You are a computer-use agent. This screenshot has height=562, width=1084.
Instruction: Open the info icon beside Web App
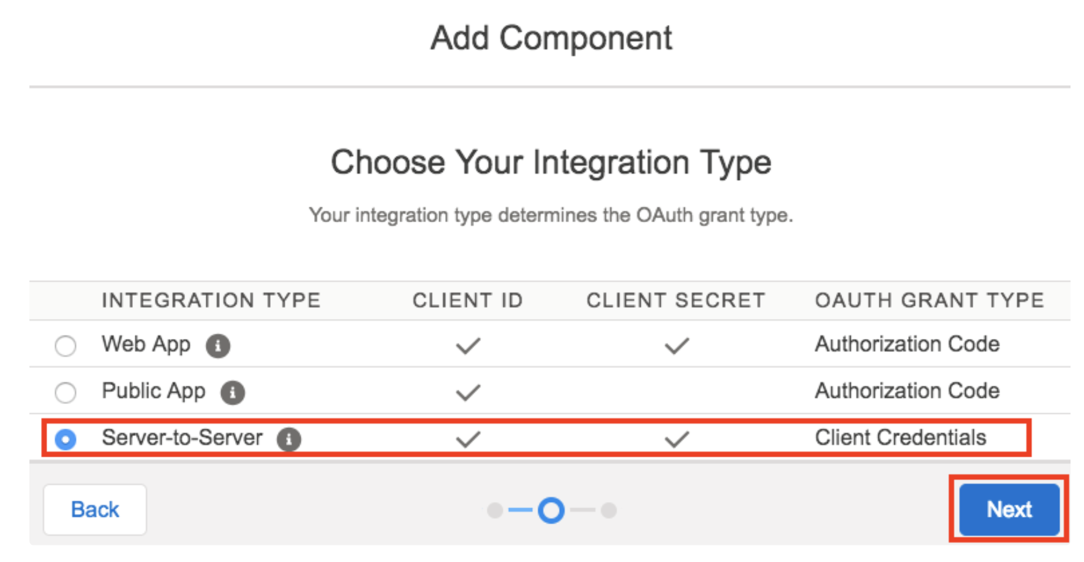click(218, 346)
